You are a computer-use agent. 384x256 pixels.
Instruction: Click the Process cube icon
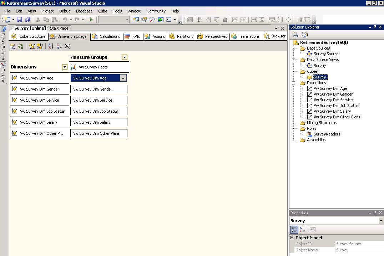click(12, 46)
